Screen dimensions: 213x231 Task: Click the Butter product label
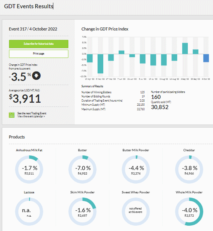pyautogui.click(x=82, y=150)
